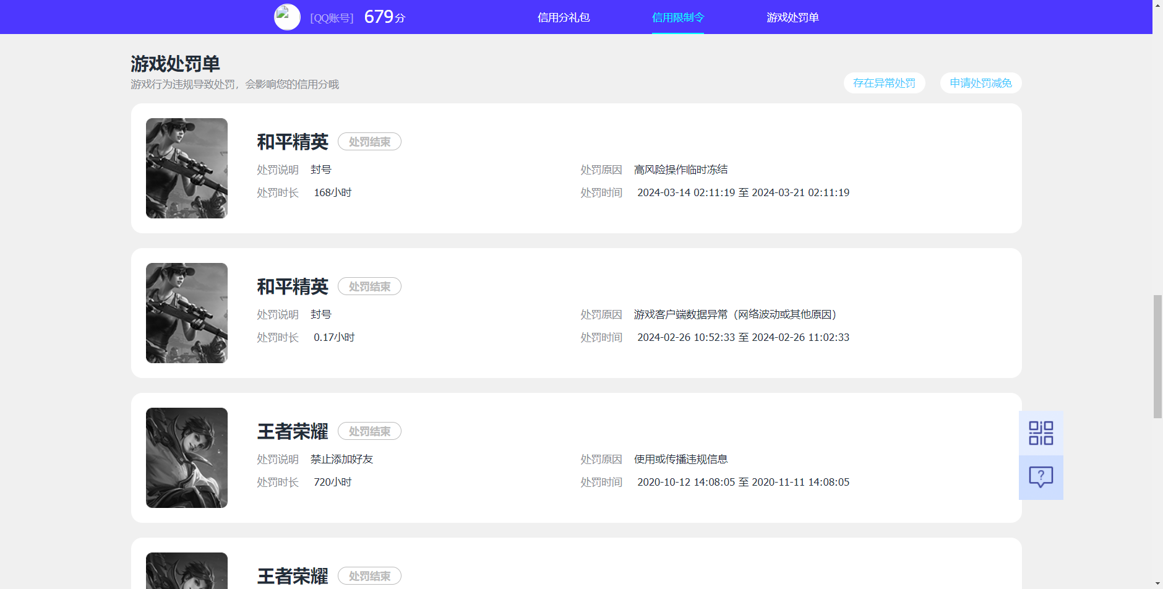Click the 申请处罚减免 button
The width and height of the screenshot is (1163, 589).
[981, 83]
